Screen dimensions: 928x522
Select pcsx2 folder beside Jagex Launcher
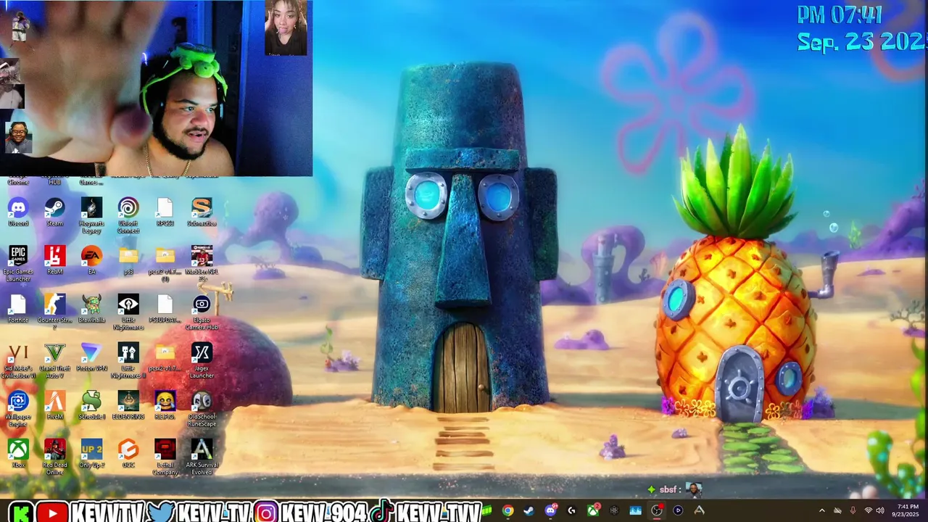point(165,357)
